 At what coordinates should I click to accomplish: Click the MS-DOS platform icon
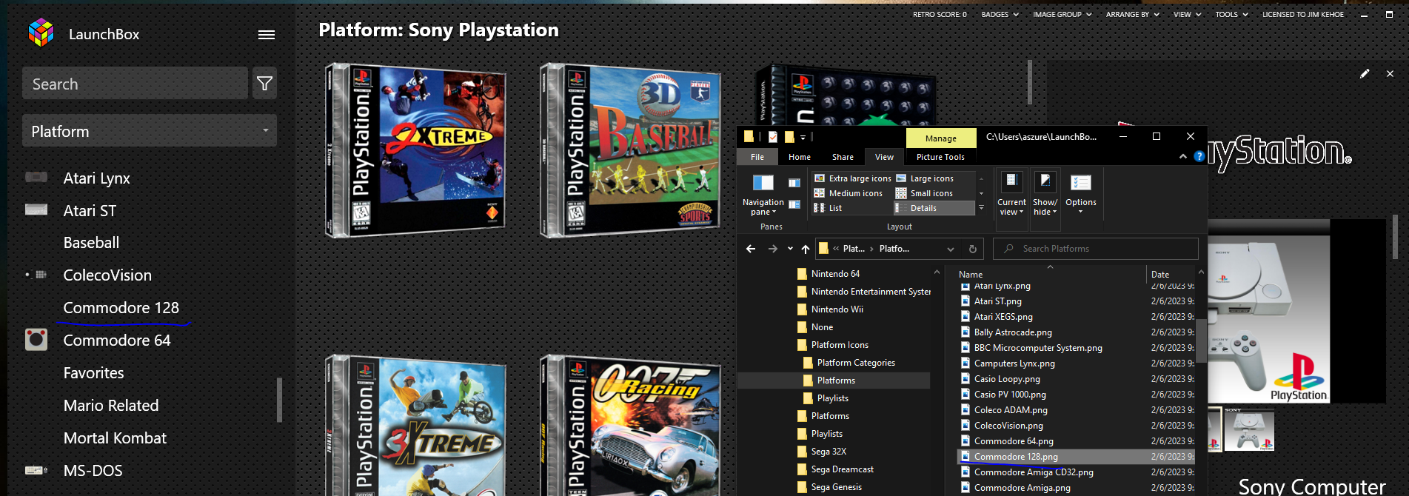(36, 470)
